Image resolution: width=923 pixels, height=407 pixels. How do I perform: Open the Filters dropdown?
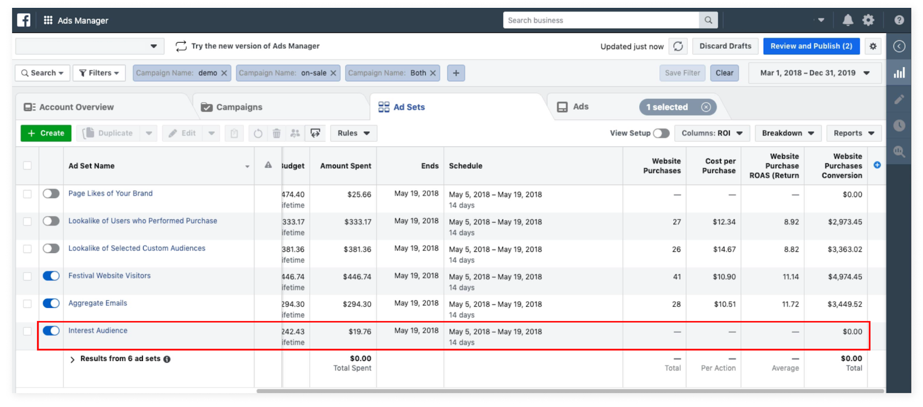coord(99,73)
